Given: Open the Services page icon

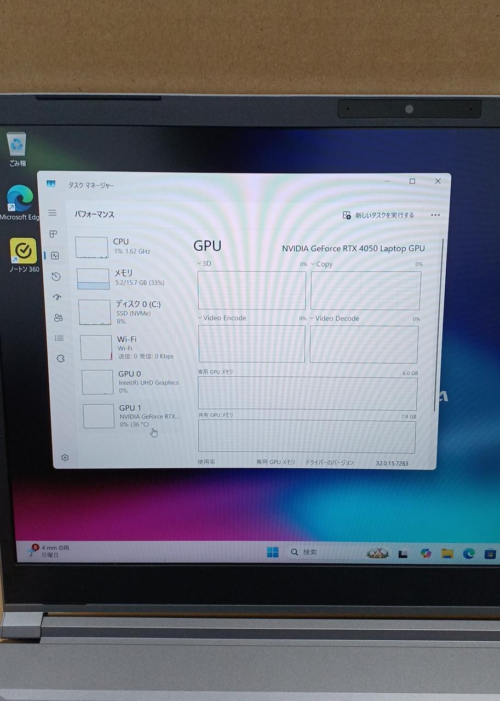Looking at the screenshot, I should click(60, 359).
